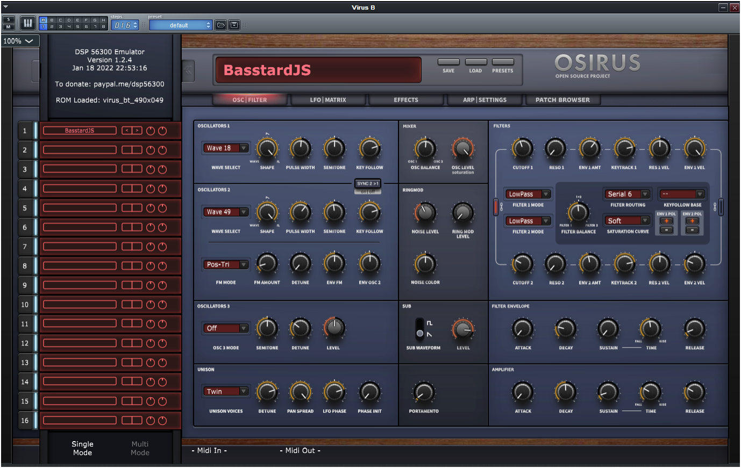Click the link icon right of filters
This screenshot has height=468, width=741.
(715, 207)
